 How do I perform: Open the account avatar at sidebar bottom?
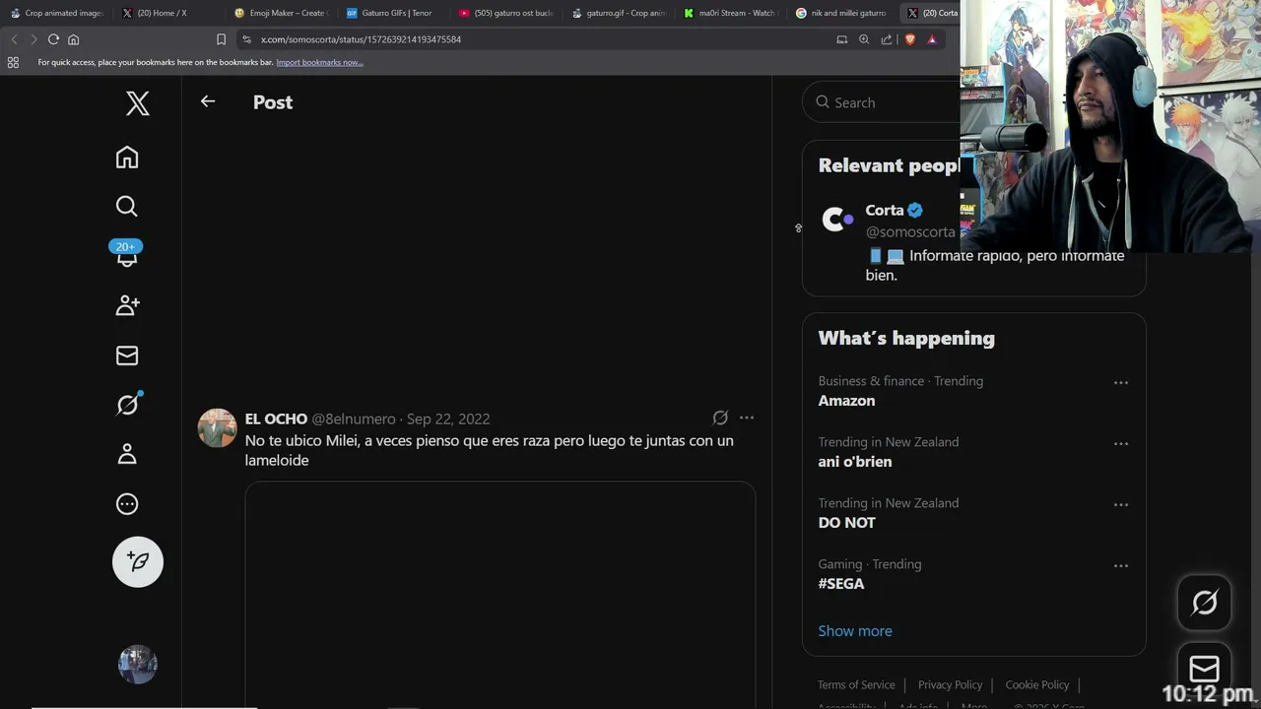[x=138, y=665]
